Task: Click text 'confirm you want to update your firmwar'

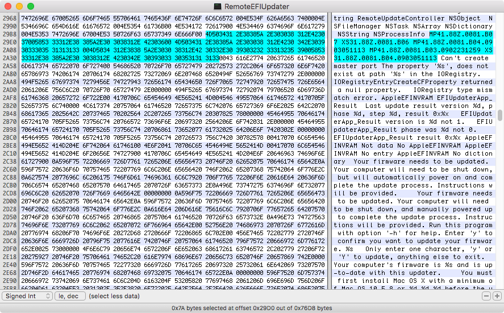Action: coord(415,241)
